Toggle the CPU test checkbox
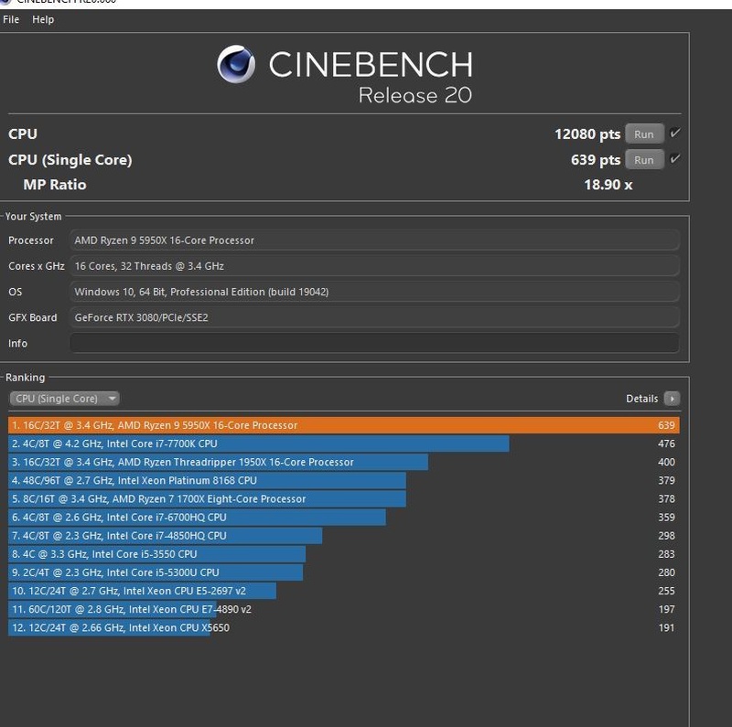Screen dimensions: 732x727 (x=674, y=134)
